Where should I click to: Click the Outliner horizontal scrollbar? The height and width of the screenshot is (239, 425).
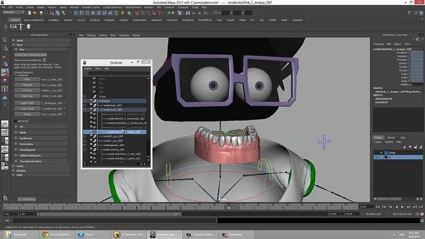click(114, 164)
